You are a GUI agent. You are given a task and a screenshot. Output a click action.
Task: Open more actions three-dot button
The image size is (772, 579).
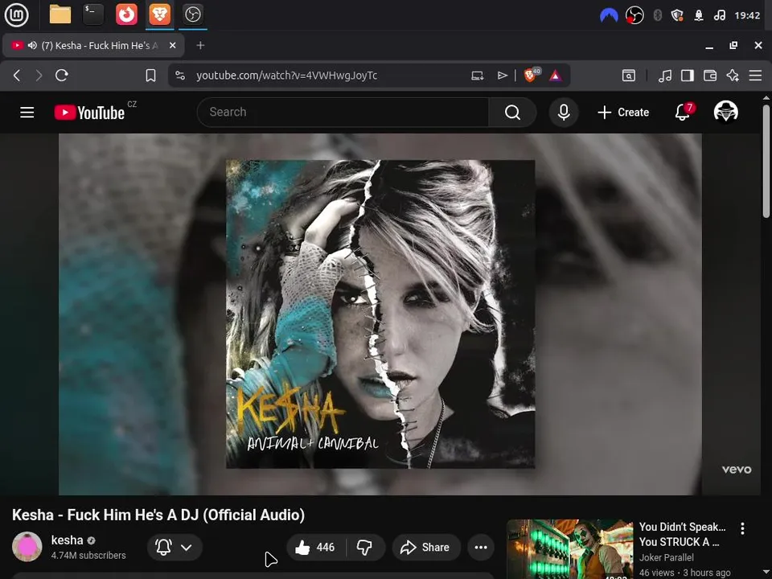pyautogui.click(x=481, y=547)
